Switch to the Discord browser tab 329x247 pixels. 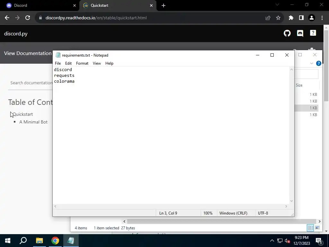pos(40,5)
